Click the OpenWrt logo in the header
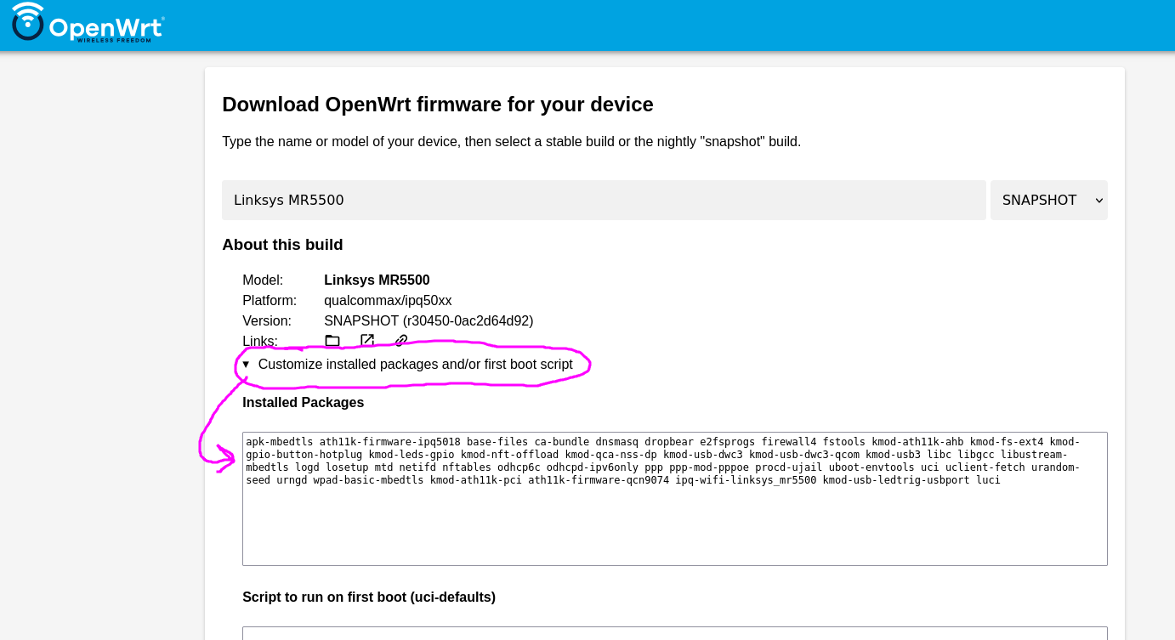Image resolution: width=1175 pixels, height=640 pixels. [88, 22]
